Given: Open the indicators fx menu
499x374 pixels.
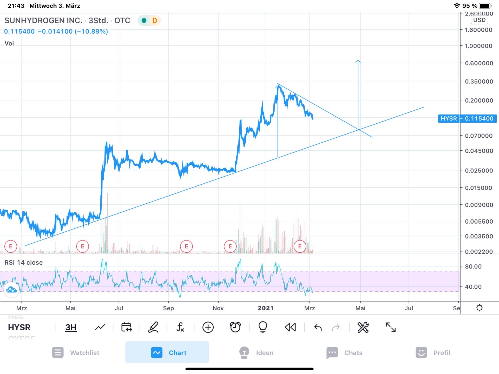Looking at the screenshot, I should click(x=180, y=327).
